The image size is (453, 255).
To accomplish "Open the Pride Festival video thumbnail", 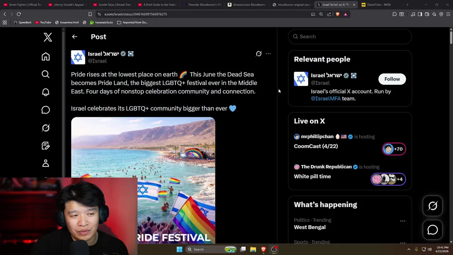I will pyautogui.click(x=143, y=181).
